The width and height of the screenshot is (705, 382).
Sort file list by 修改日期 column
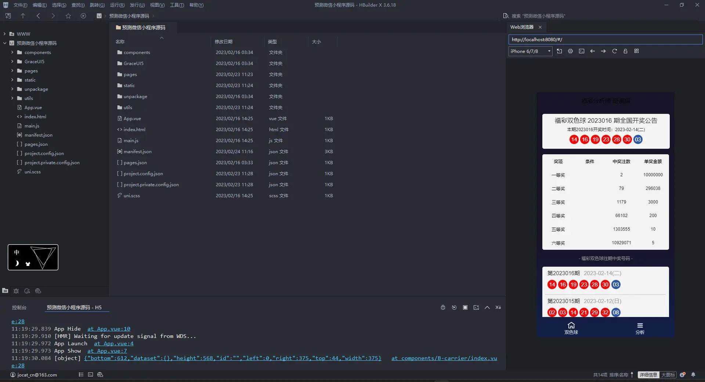[x=224, y=42]
